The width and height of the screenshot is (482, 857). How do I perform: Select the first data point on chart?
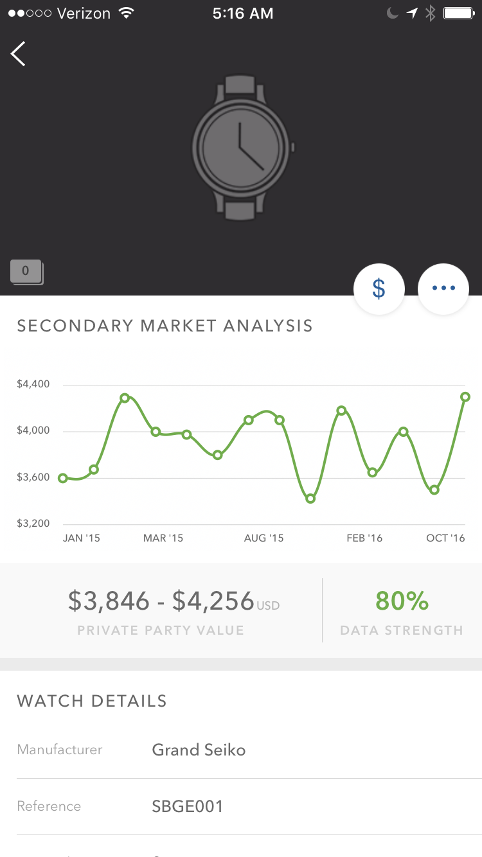pyautogui.click(x=63, y=478)
